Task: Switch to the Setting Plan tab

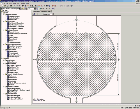Action: click(36, 11)
